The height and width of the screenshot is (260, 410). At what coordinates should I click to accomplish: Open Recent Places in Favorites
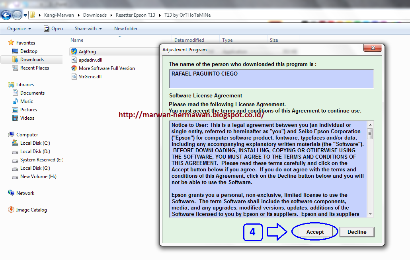pos(35,68)
